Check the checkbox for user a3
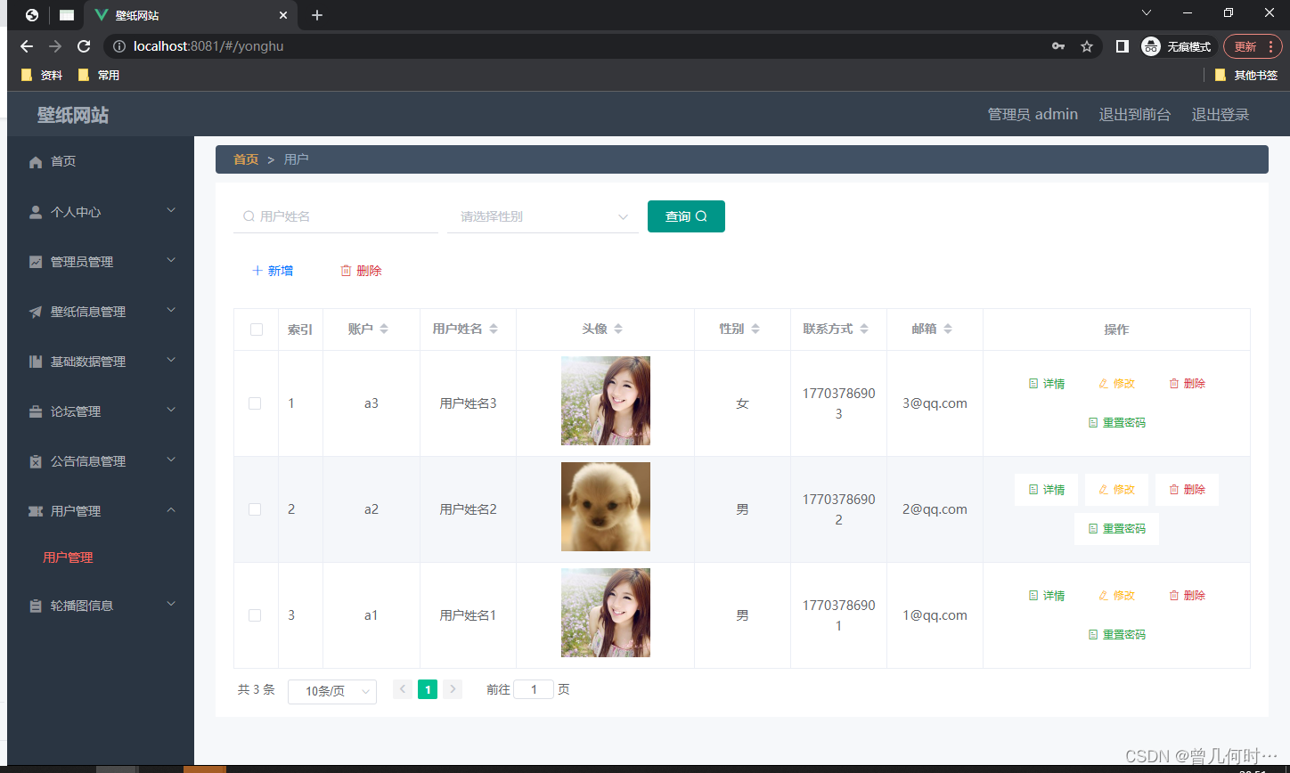The height and width of the screenshot is (773, 1290). 256,403
